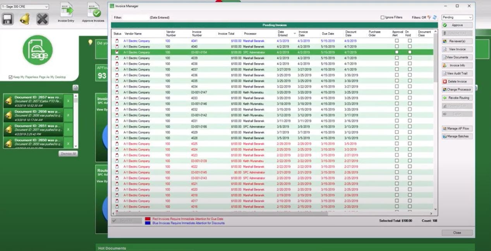Image resolution: width=491 pixels, height=251 pixels.
Task: Check Approval Alert for invoice 03-001-0154
Action: pyautogui.click(x=397, y=52)
